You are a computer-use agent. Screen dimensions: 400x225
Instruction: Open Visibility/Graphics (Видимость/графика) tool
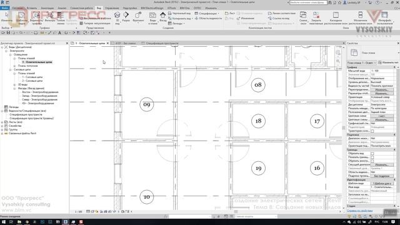pos(36,18)
